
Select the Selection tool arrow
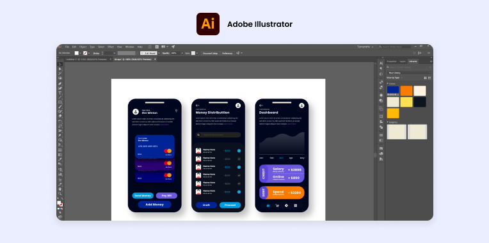60,64
